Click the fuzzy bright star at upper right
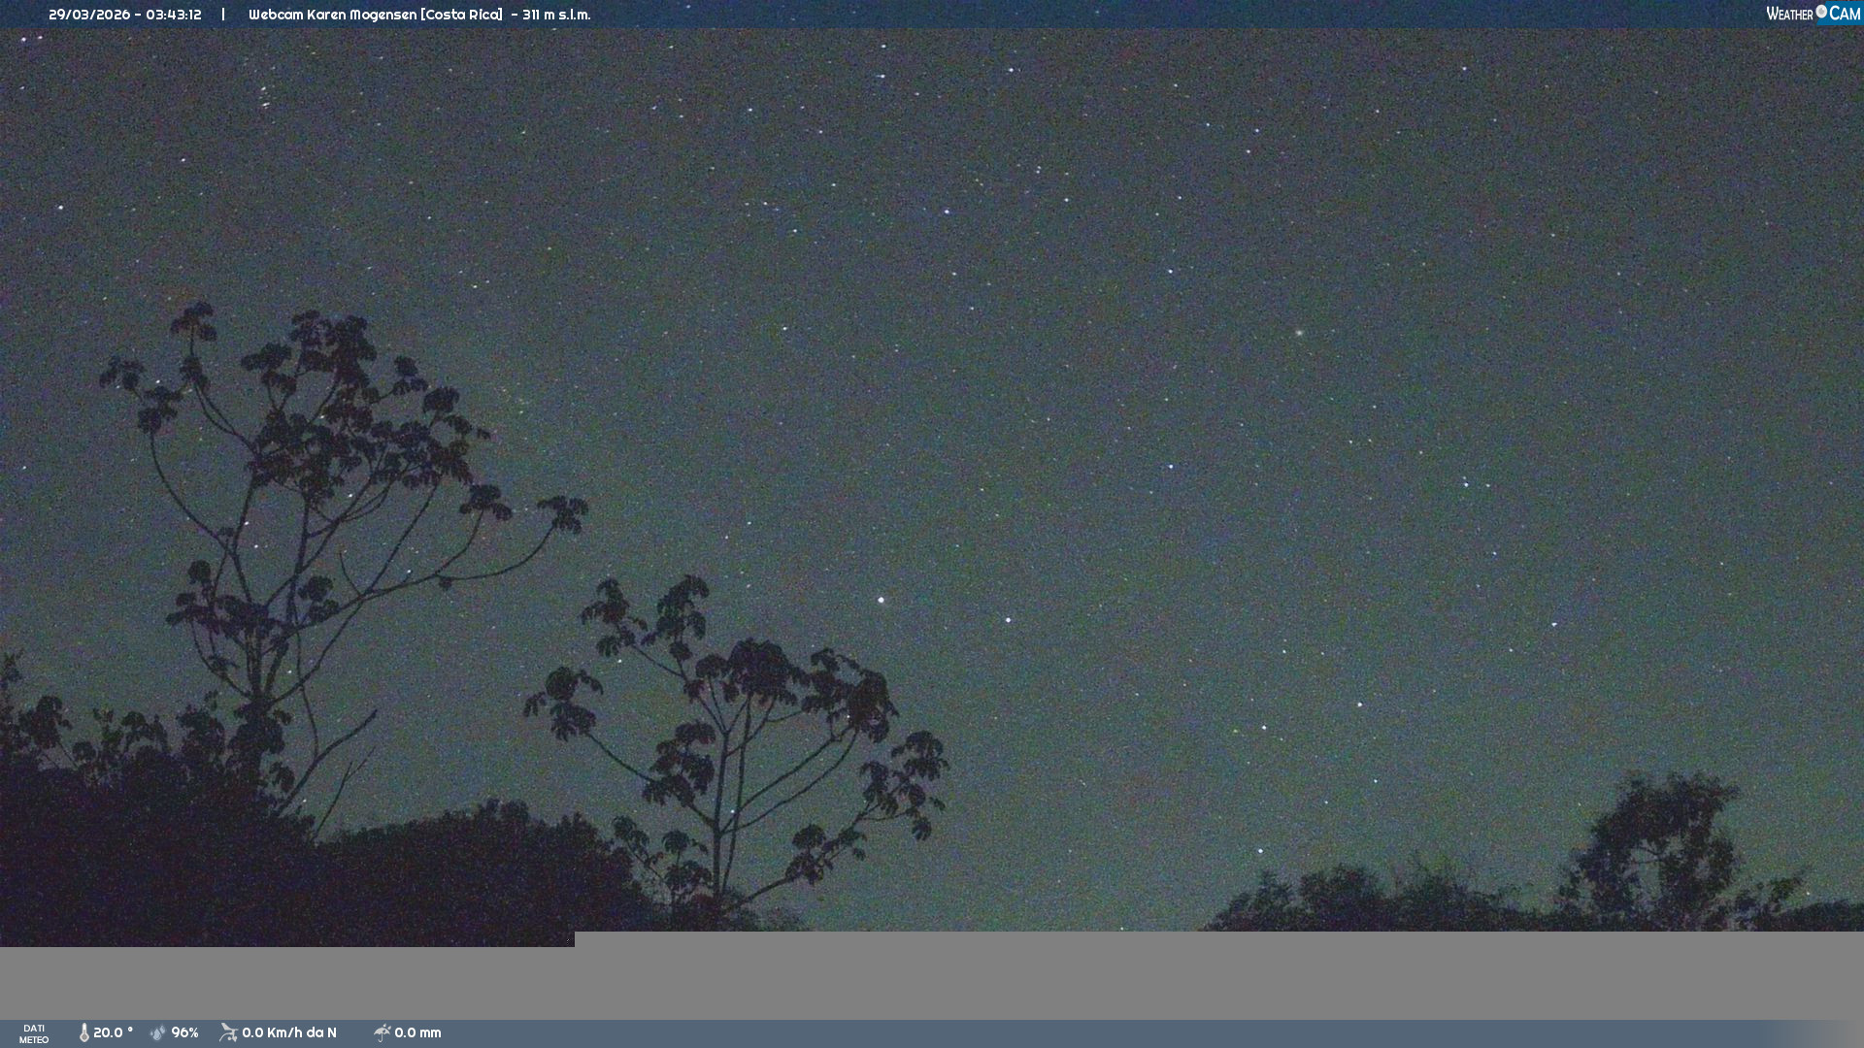The image size is (1864, 1048). 1299,333
